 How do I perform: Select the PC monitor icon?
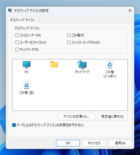27,64
